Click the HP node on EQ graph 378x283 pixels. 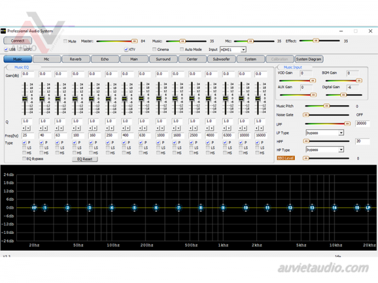click(x=35, y=207)
